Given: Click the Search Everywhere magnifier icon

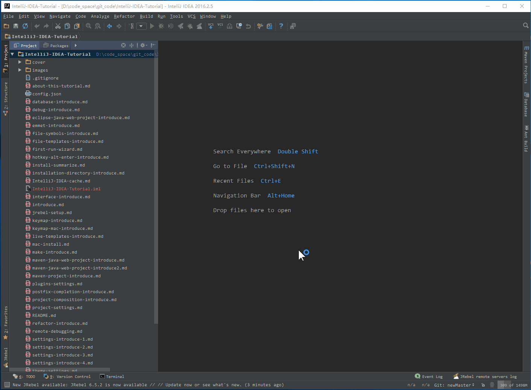Looking at the screenshot, I should click(x=525, y=26).
